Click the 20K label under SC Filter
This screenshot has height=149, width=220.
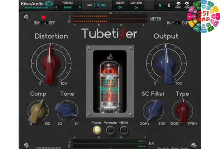[x=162, y=124]
